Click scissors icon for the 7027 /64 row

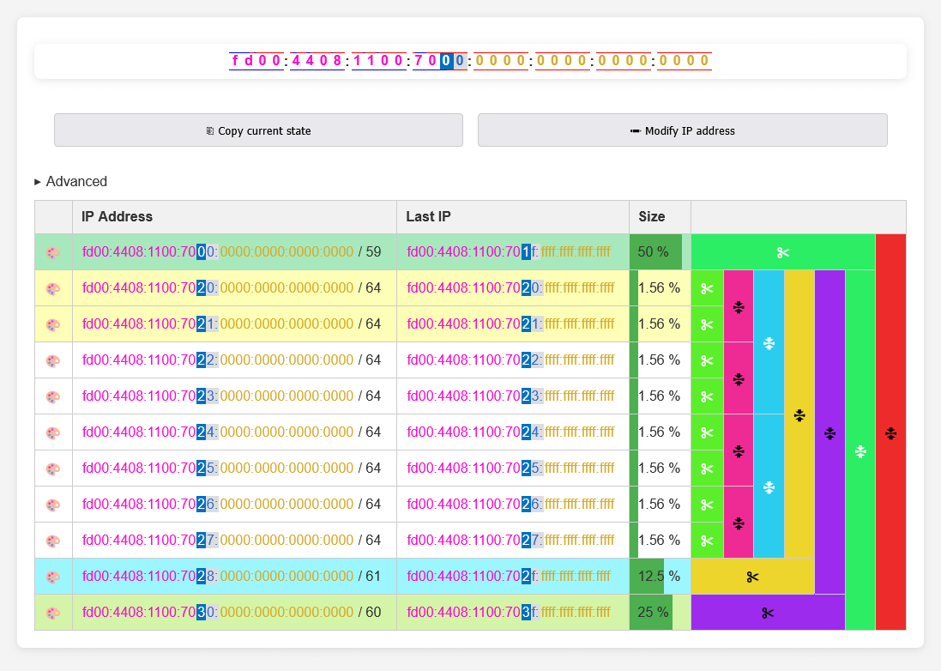[707, 541]
